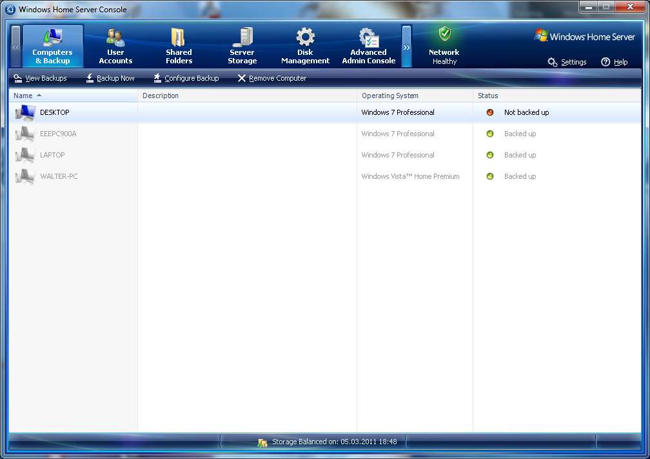Sort by the Operating System column header
This screenshot has width=650, height=459.
coord(415,96)
